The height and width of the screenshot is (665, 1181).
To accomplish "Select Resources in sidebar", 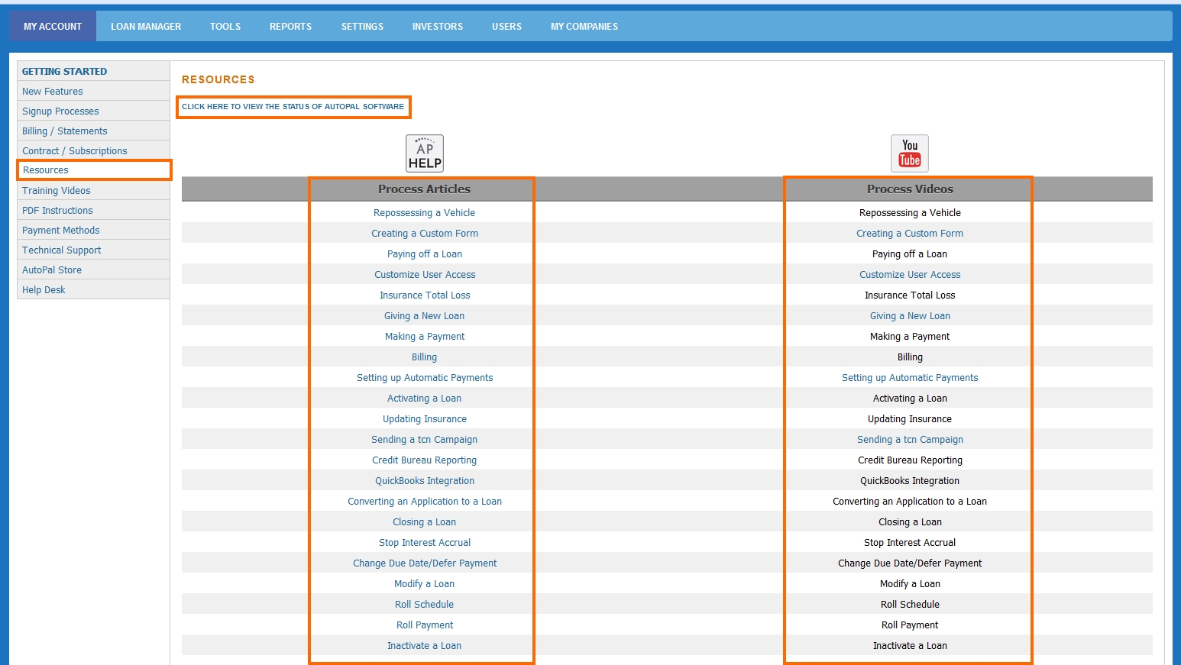I will pos(46,170).
